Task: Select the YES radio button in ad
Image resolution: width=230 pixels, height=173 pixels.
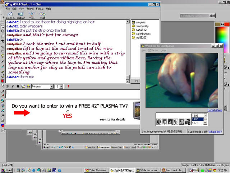Action: pos(68,111)
